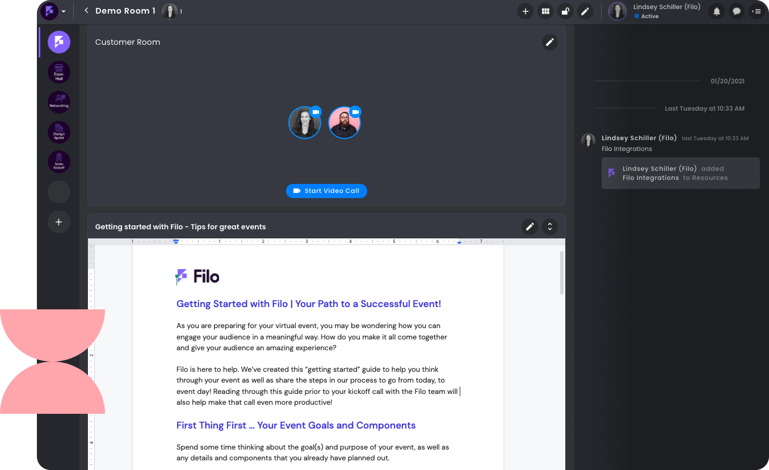Viewport: 769px width, 470px height.
Task: Click the 'Demo Room 1' title
Action: point(125,11)
